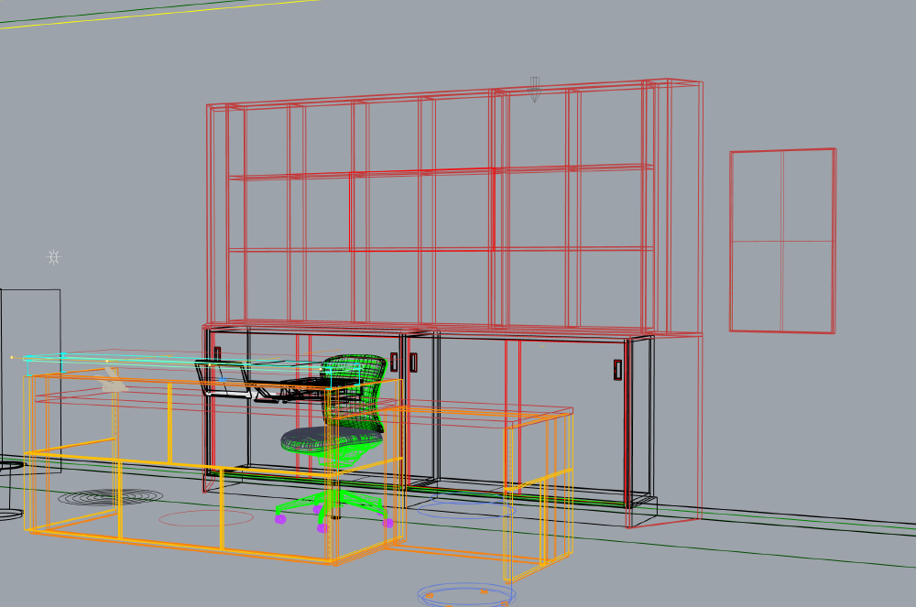This screenshot has width=916, height=607.
Task: Select the point light icon at left
Action: (x=54, y=257)
